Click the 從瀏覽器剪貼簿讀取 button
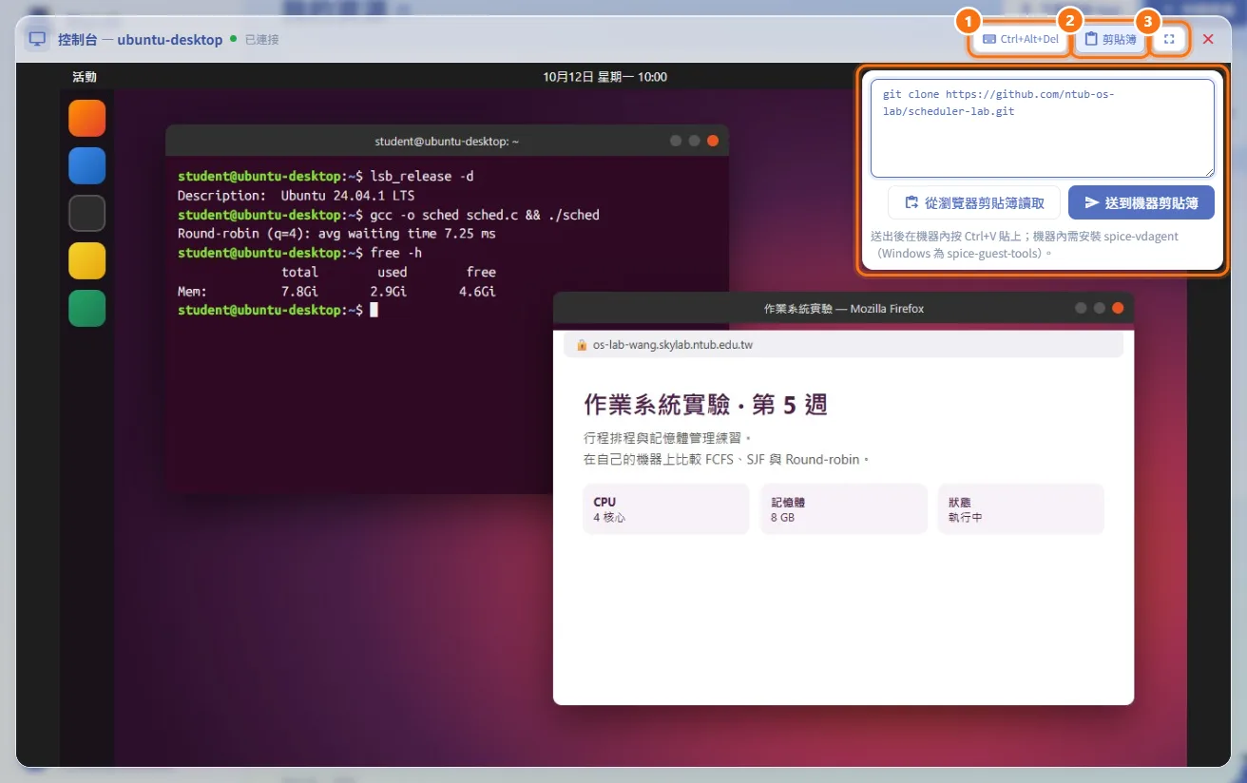This screenshot has height=783, width=1247. 974,202
